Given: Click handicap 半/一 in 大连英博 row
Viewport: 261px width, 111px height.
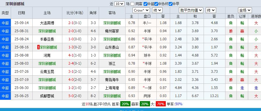Looking at the screenshot, I should tap(147, 23).
